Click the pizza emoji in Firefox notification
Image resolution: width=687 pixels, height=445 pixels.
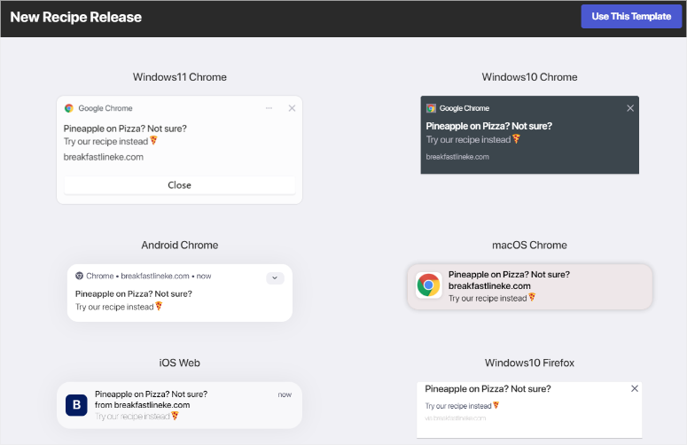pos(496,406)
